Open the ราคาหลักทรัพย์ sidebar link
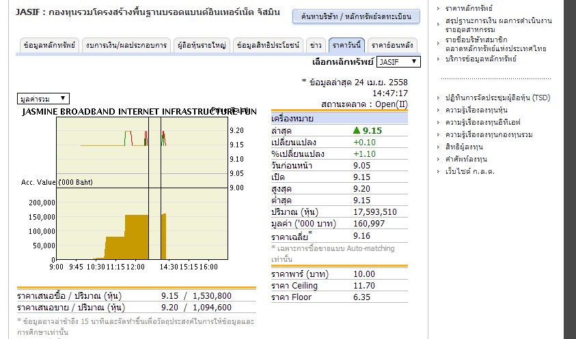The image size is (576, 339). click(x=469, y=8)
